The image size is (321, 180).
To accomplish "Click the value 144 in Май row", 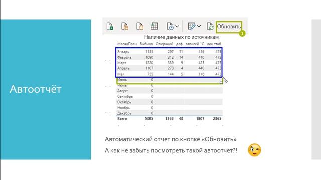I will pyautogui.click(x=171, y=74).
